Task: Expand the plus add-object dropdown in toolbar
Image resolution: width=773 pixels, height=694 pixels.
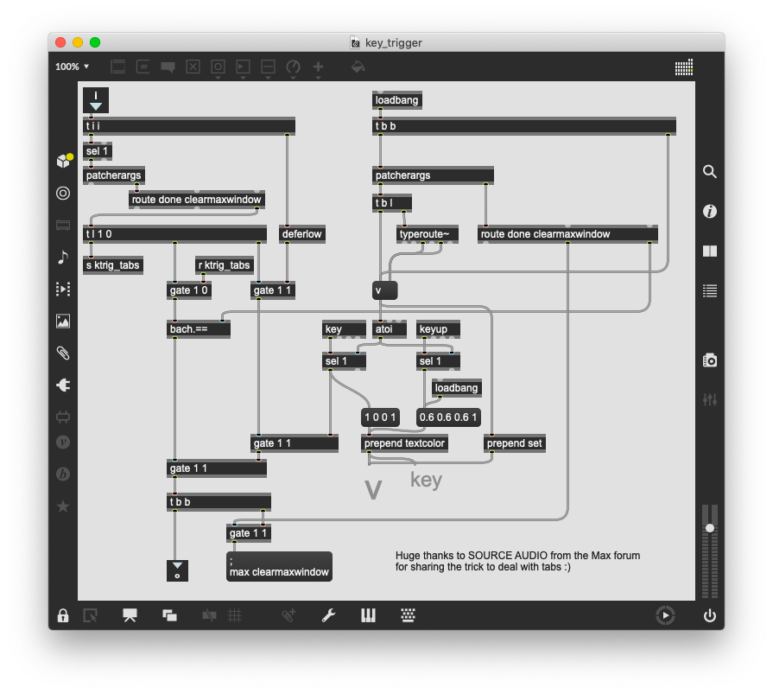Action: pyautogui.click(x=318, y=68)
